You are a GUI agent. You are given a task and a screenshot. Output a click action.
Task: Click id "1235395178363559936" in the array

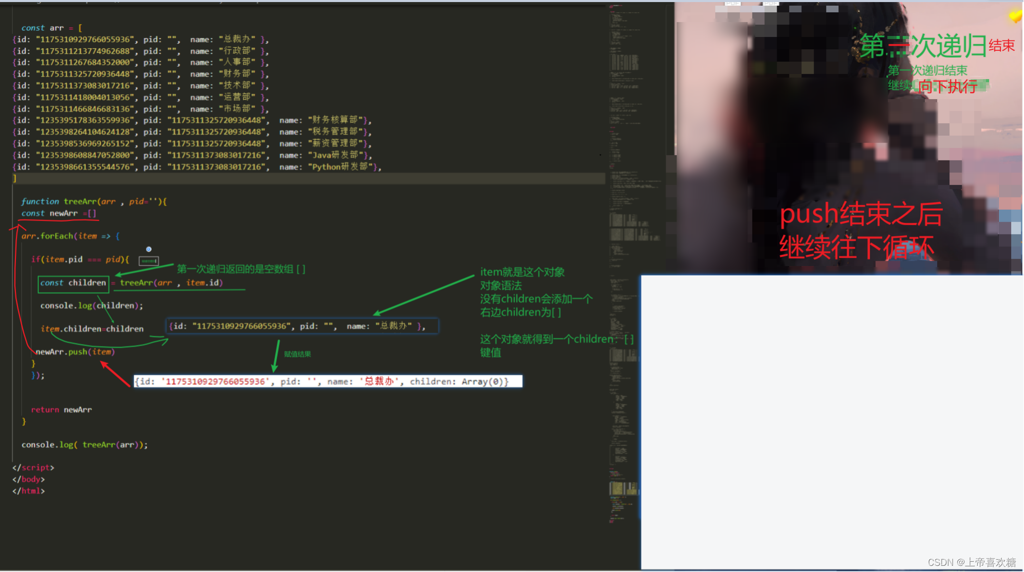click(x=85, y=120)
